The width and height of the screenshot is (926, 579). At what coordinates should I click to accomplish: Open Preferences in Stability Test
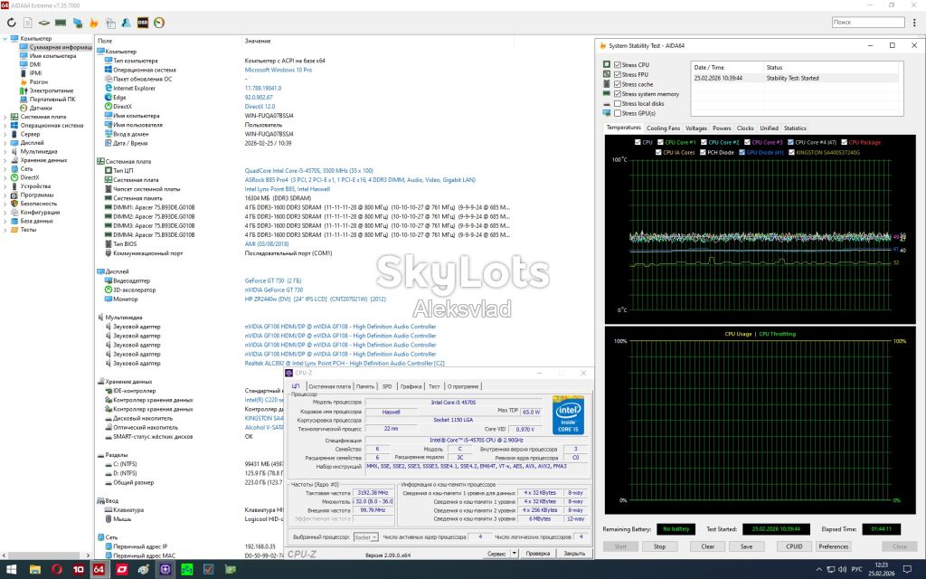click(833, 546)
